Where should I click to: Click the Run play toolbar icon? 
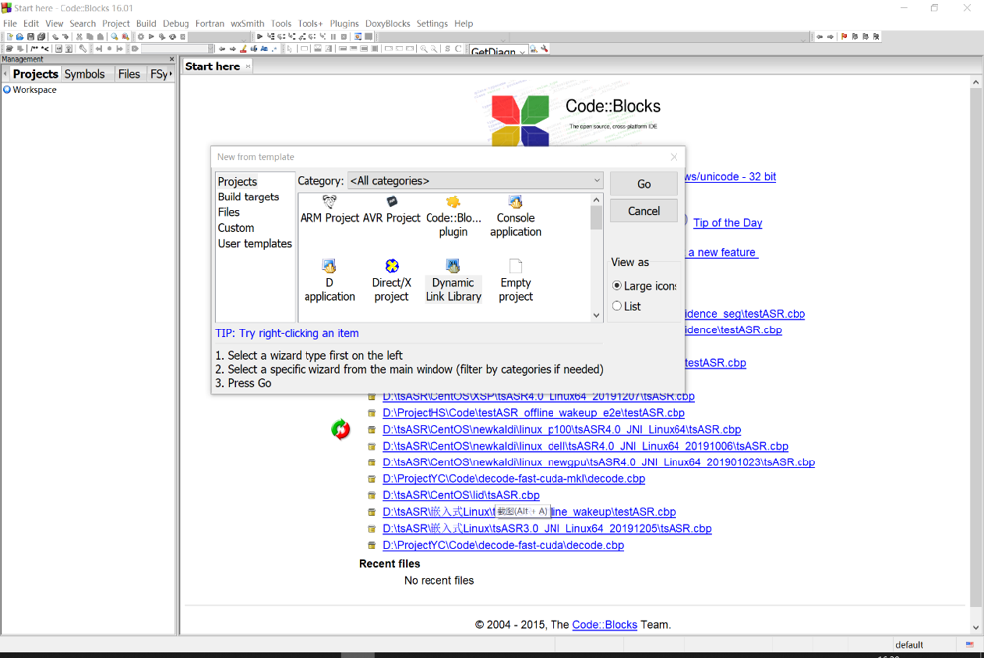point(151,37)
